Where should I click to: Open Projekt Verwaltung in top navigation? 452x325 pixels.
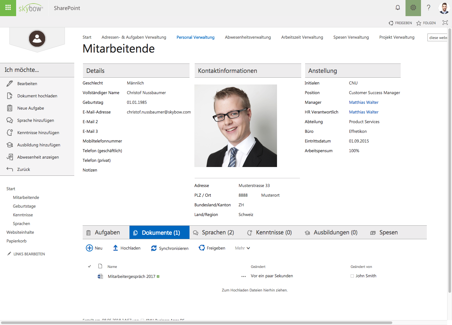coord(397,37)
